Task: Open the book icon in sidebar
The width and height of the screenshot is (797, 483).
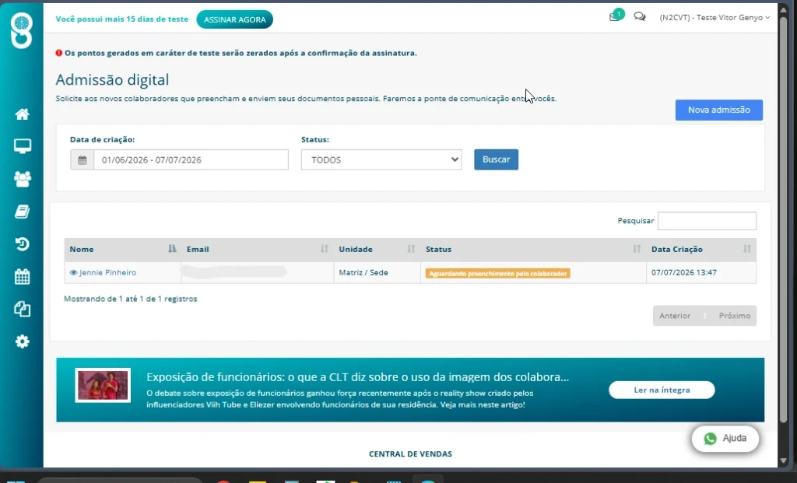Action: coord(22,212)
